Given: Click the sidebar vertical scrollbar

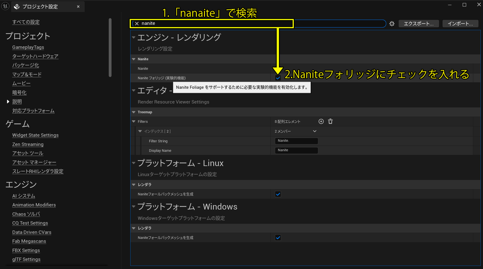Looking at the screenshot, I should (110, 47).
